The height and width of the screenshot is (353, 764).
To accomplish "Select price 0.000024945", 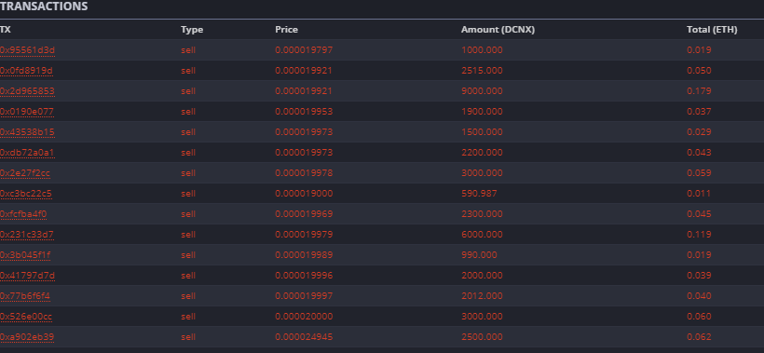I will click(304, 336).
